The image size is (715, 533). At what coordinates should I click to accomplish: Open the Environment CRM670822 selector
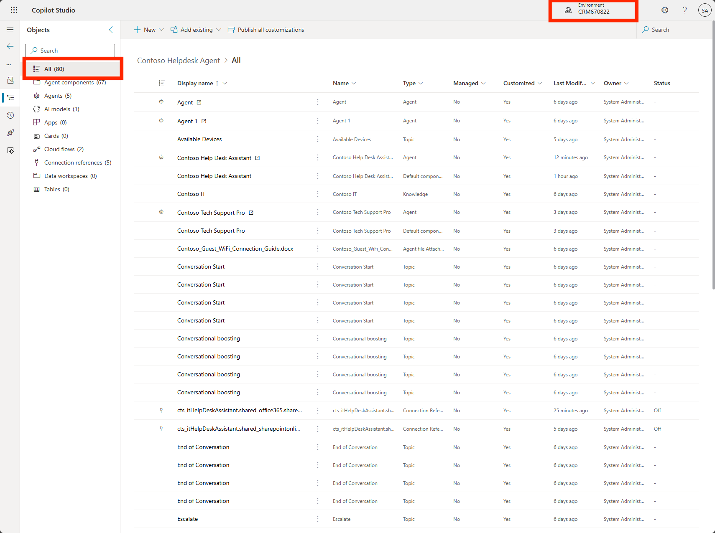593,10
